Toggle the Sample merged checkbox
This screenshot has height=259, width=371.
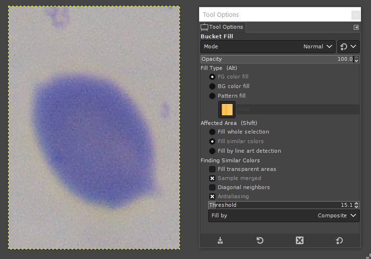212,179
